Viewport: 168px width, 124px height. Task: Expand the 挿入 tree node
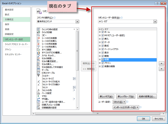pos(100,39)
